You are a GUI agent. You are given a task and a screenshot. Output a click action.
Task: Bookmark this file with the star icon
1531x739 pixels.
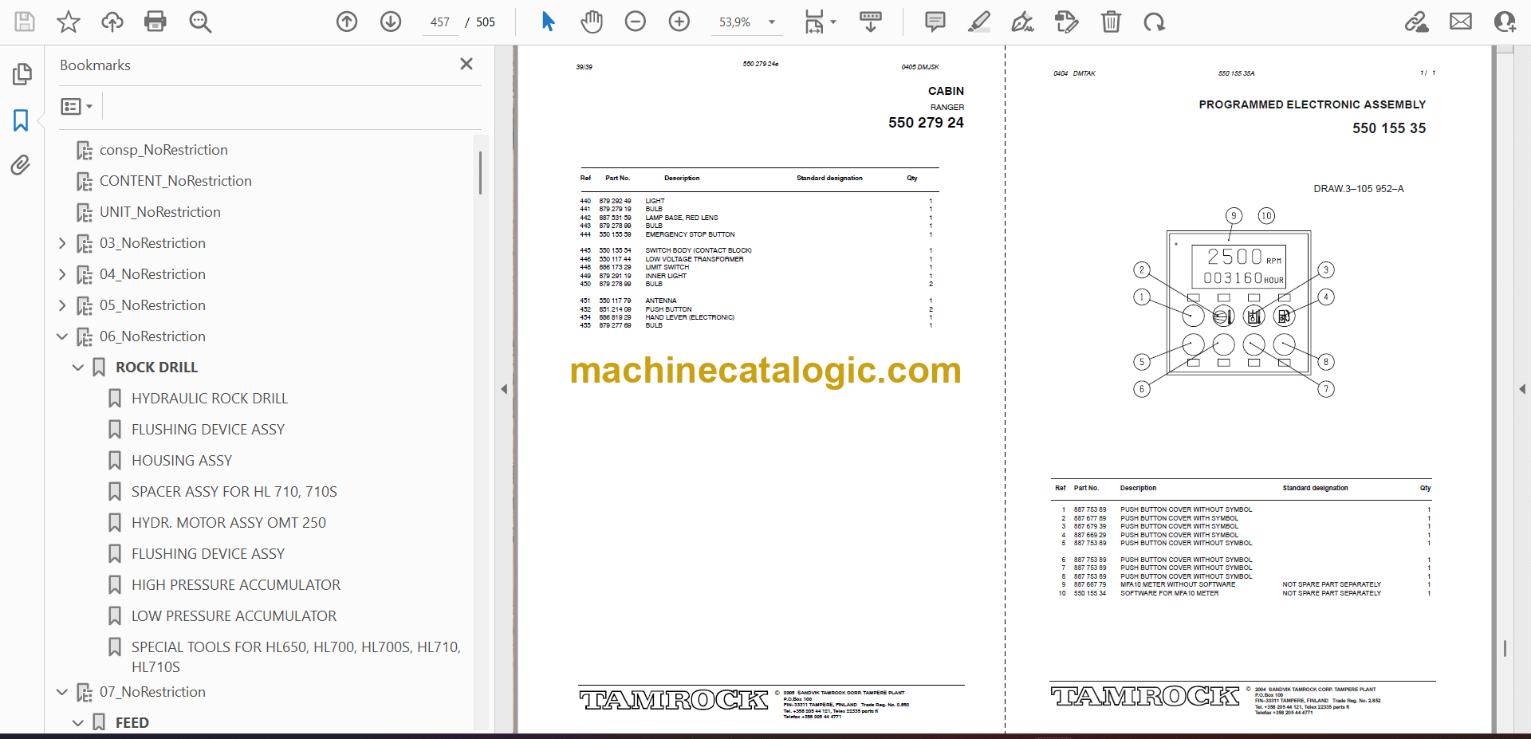tap(69, 22)
